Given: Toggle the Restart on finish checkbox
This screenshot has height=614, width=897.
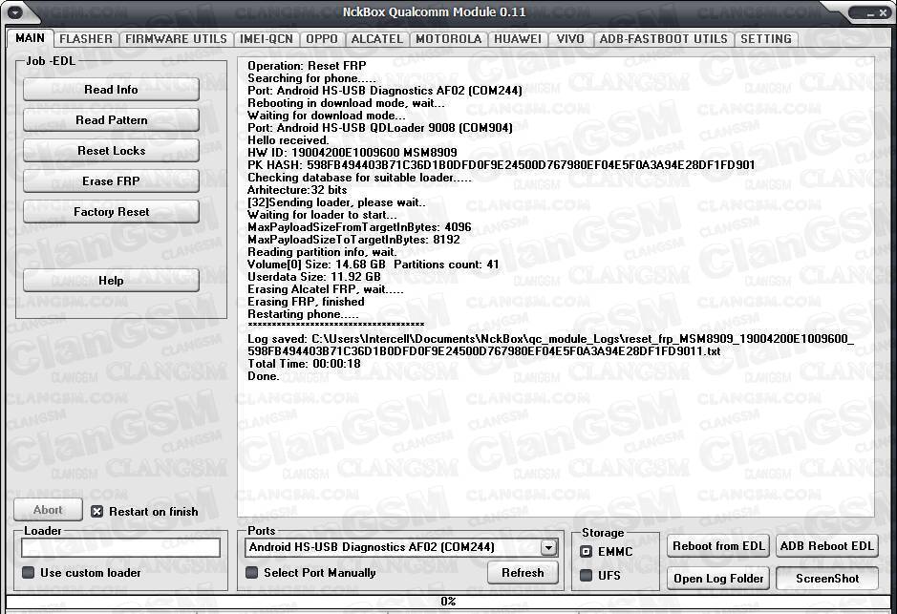Looking at the screenshot, I should pos(97,512).
